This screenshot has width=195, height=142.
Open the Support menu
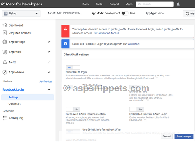[x=114, y=4]
